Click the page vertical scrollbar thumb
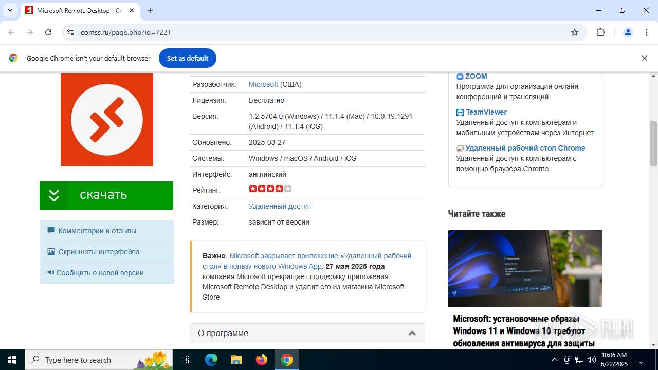658x370 pixels. coord(653,143)
